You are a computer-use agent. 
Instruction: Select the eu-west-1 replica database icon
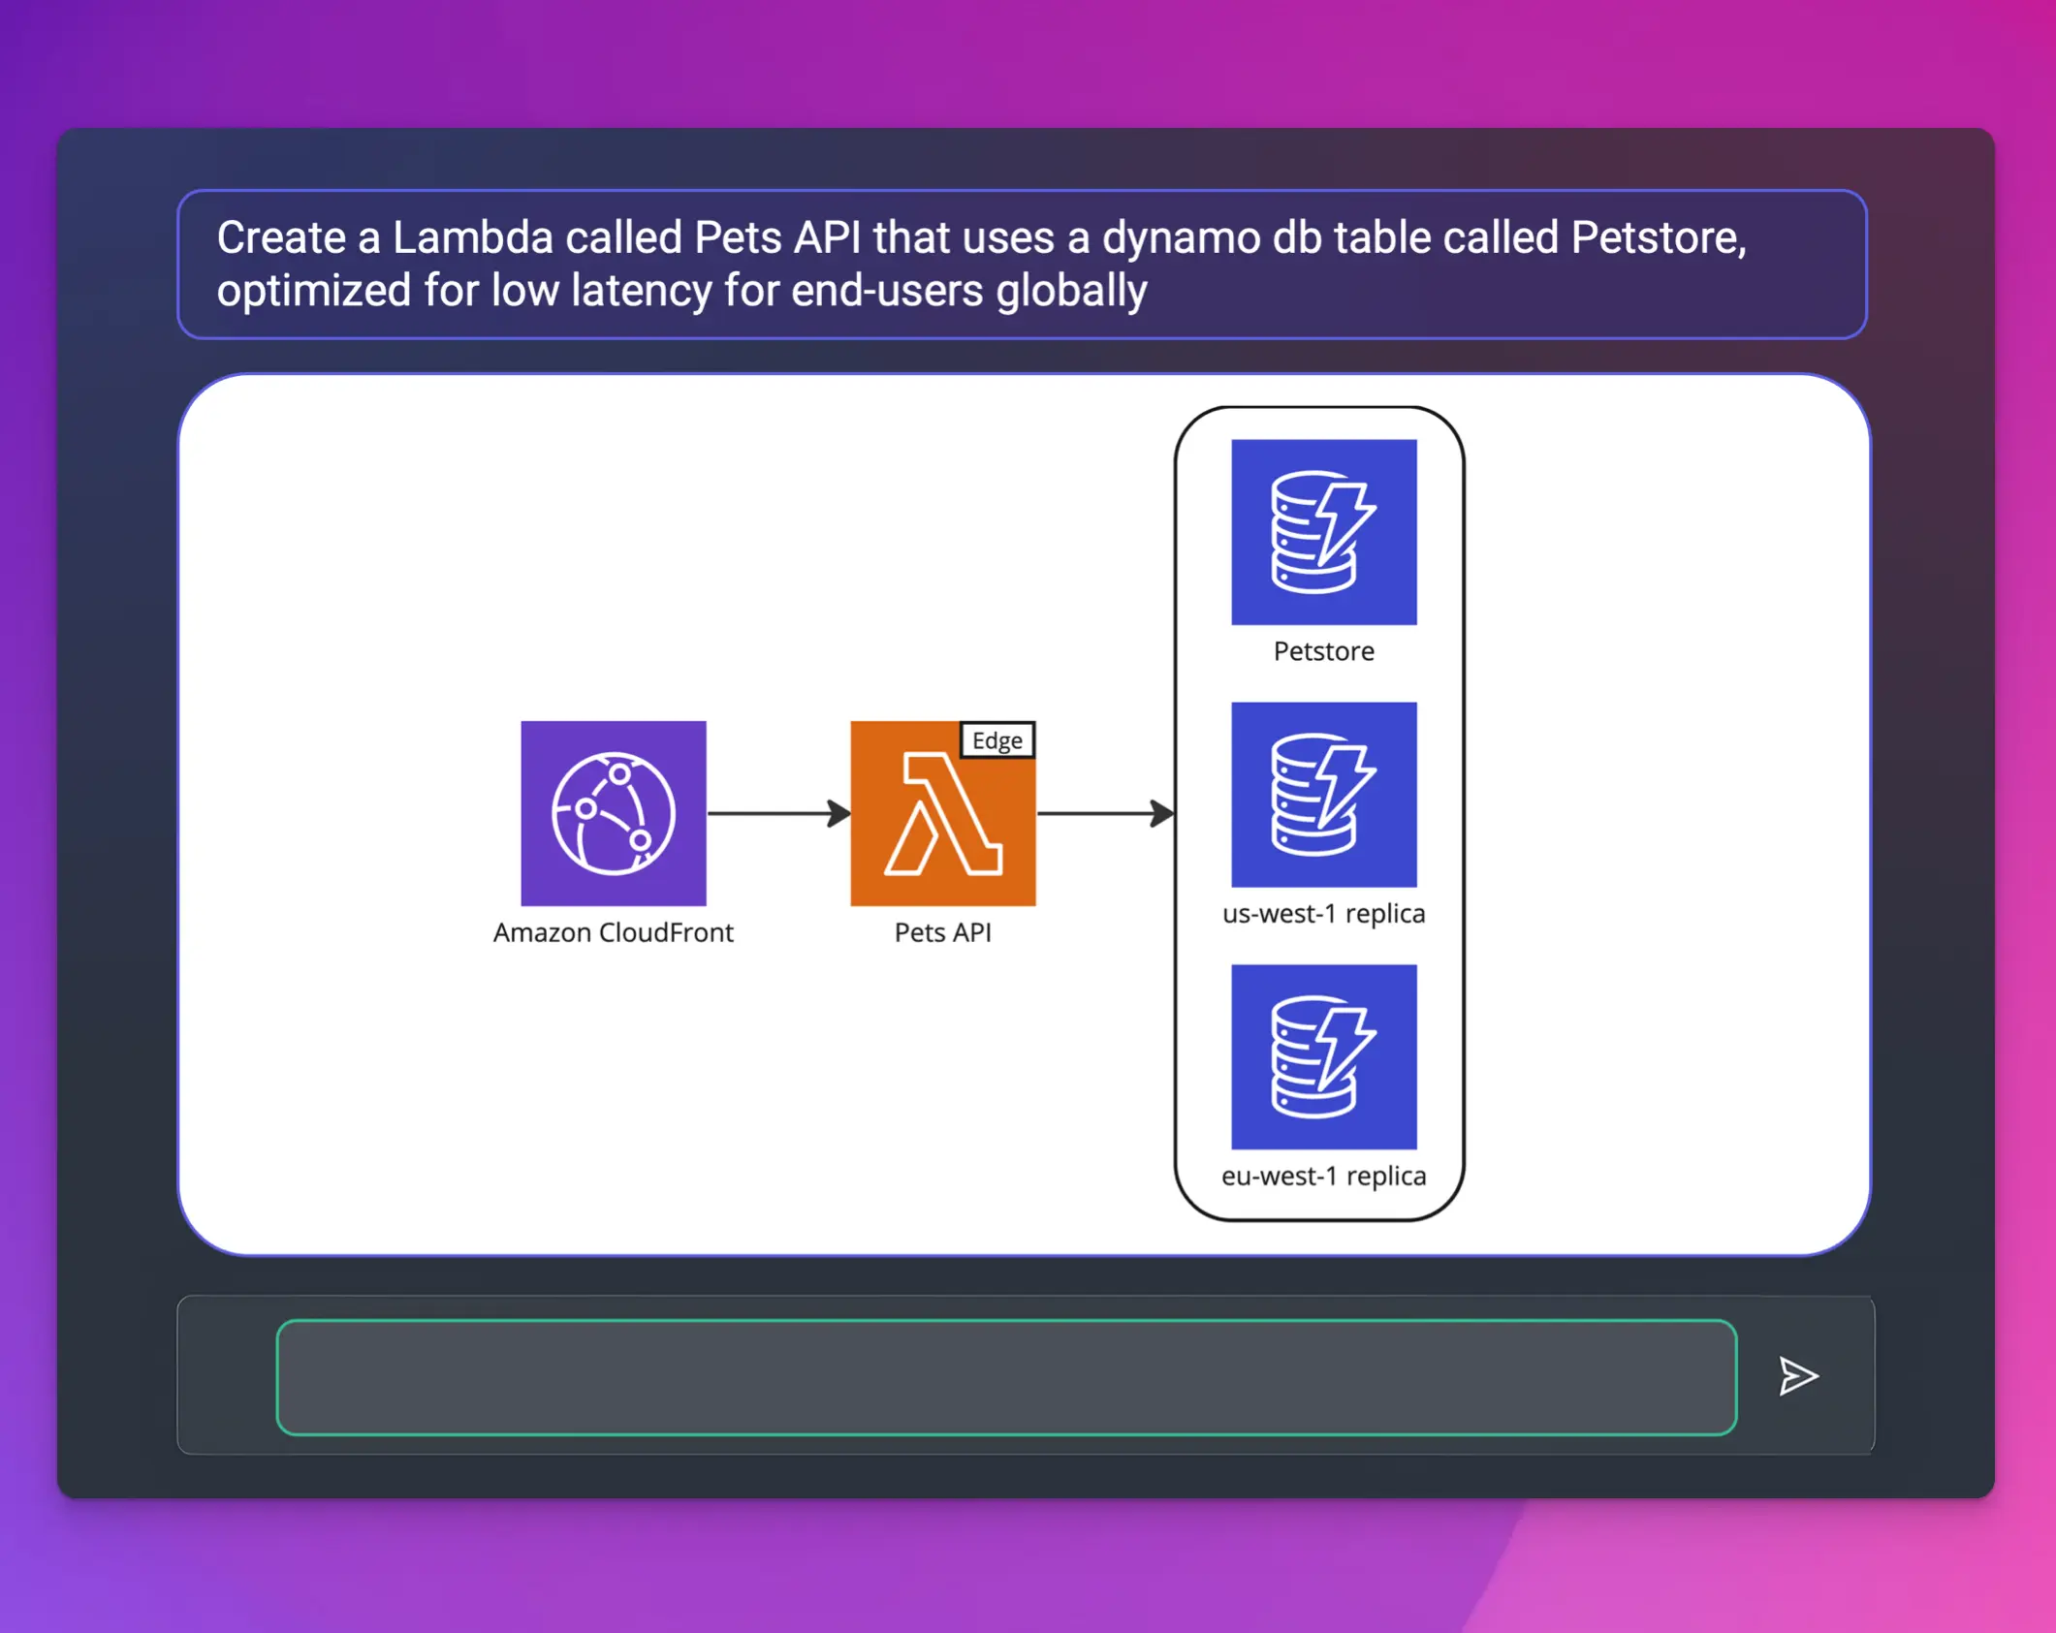click(1322, 1056)
